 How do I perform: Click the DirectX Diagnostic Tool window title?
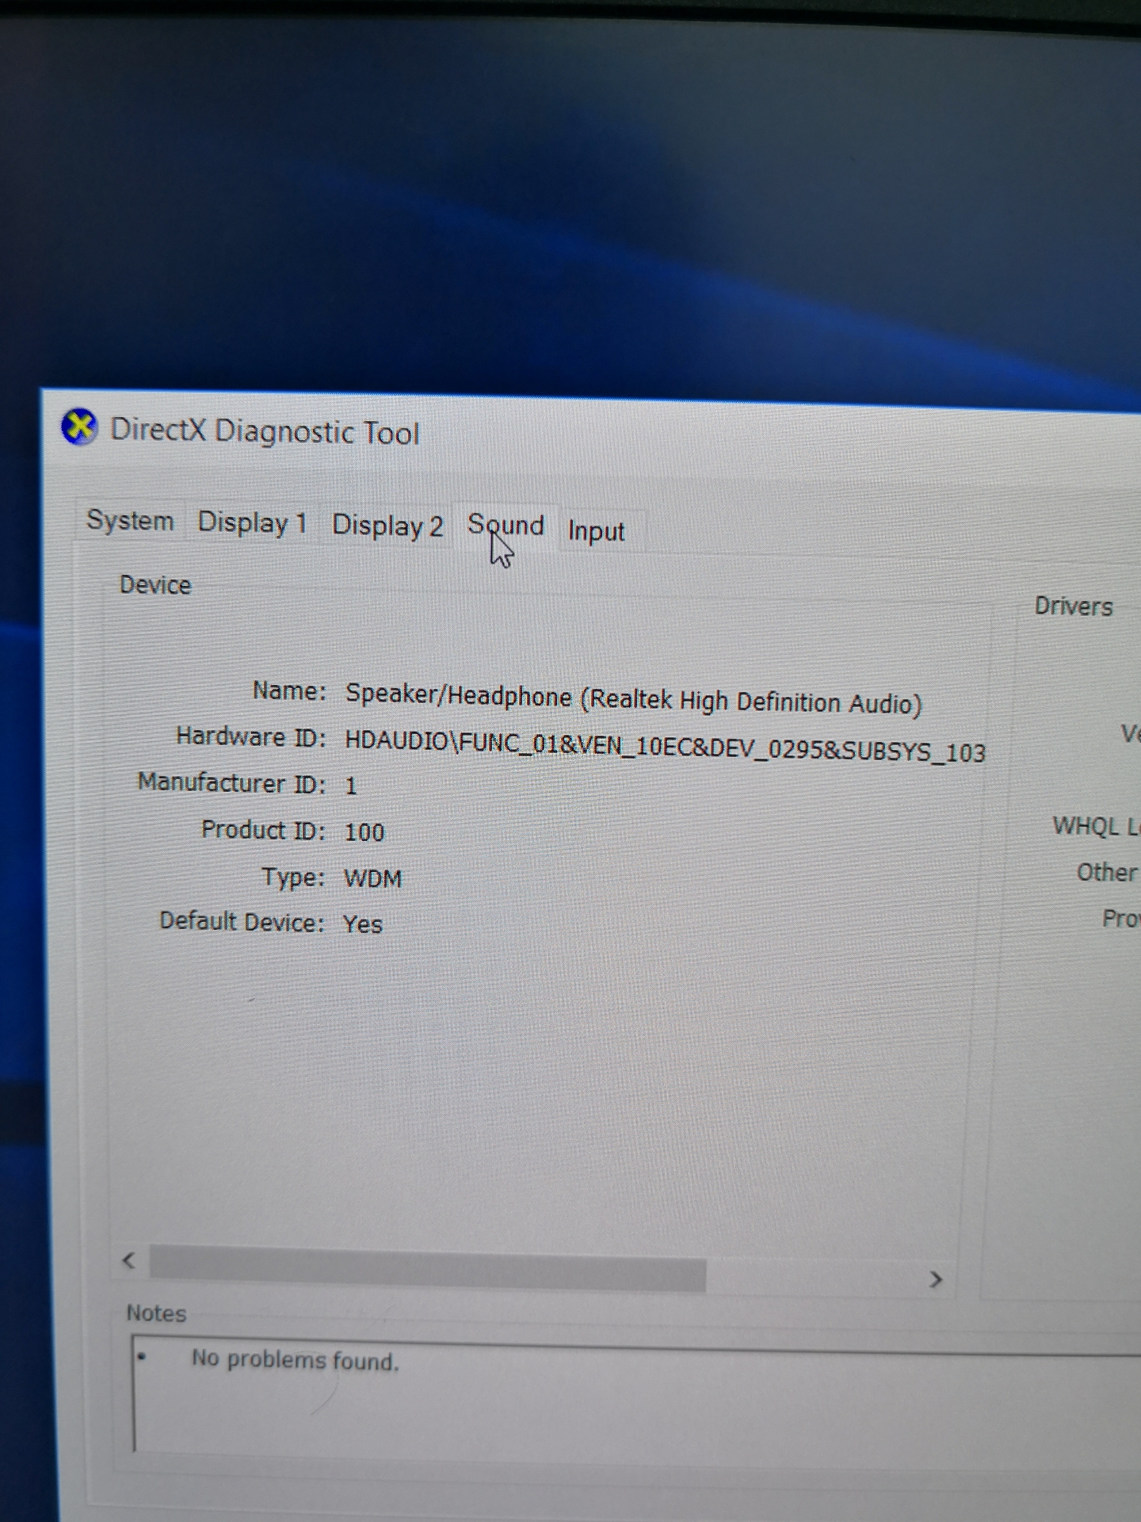[265, 431]
